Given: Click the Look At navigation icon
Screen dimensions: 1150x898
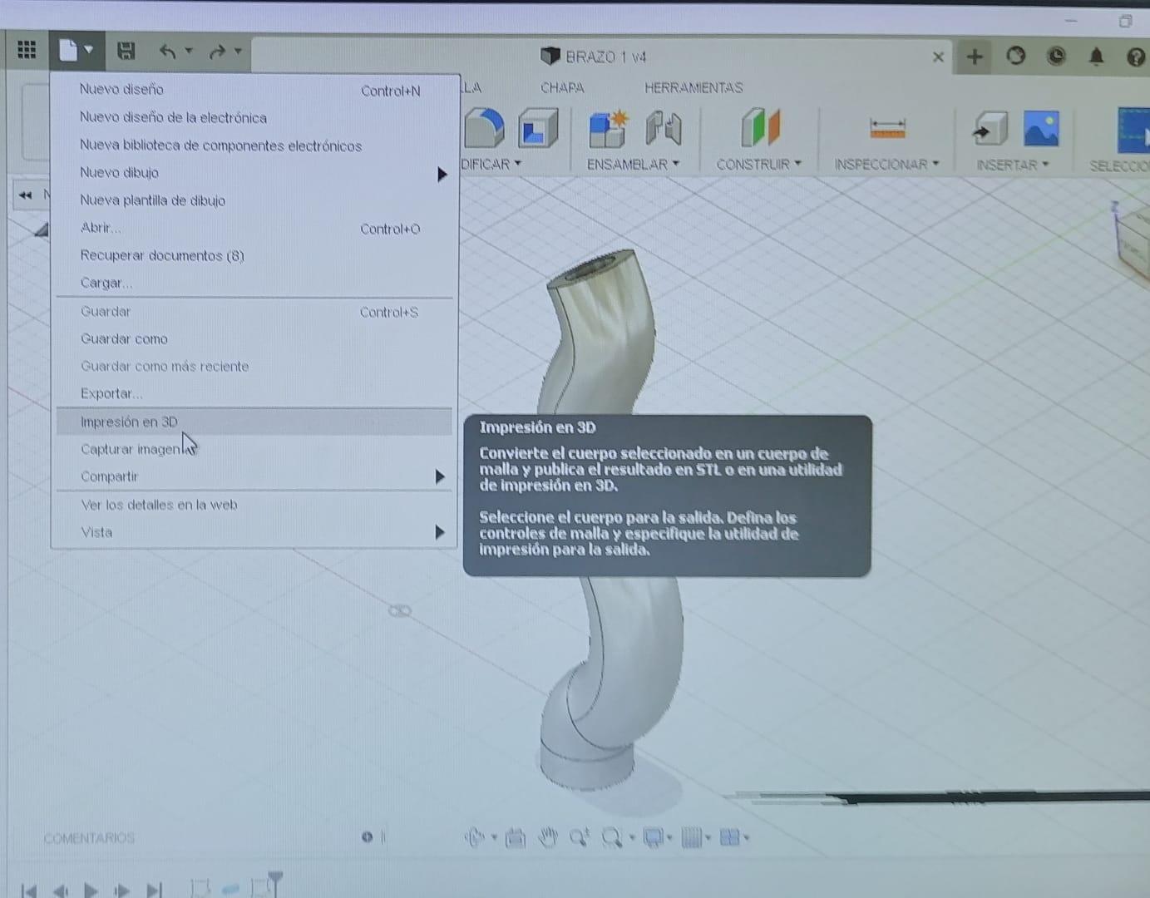Looking at the screenshot, I should click(x=516, y=838).
